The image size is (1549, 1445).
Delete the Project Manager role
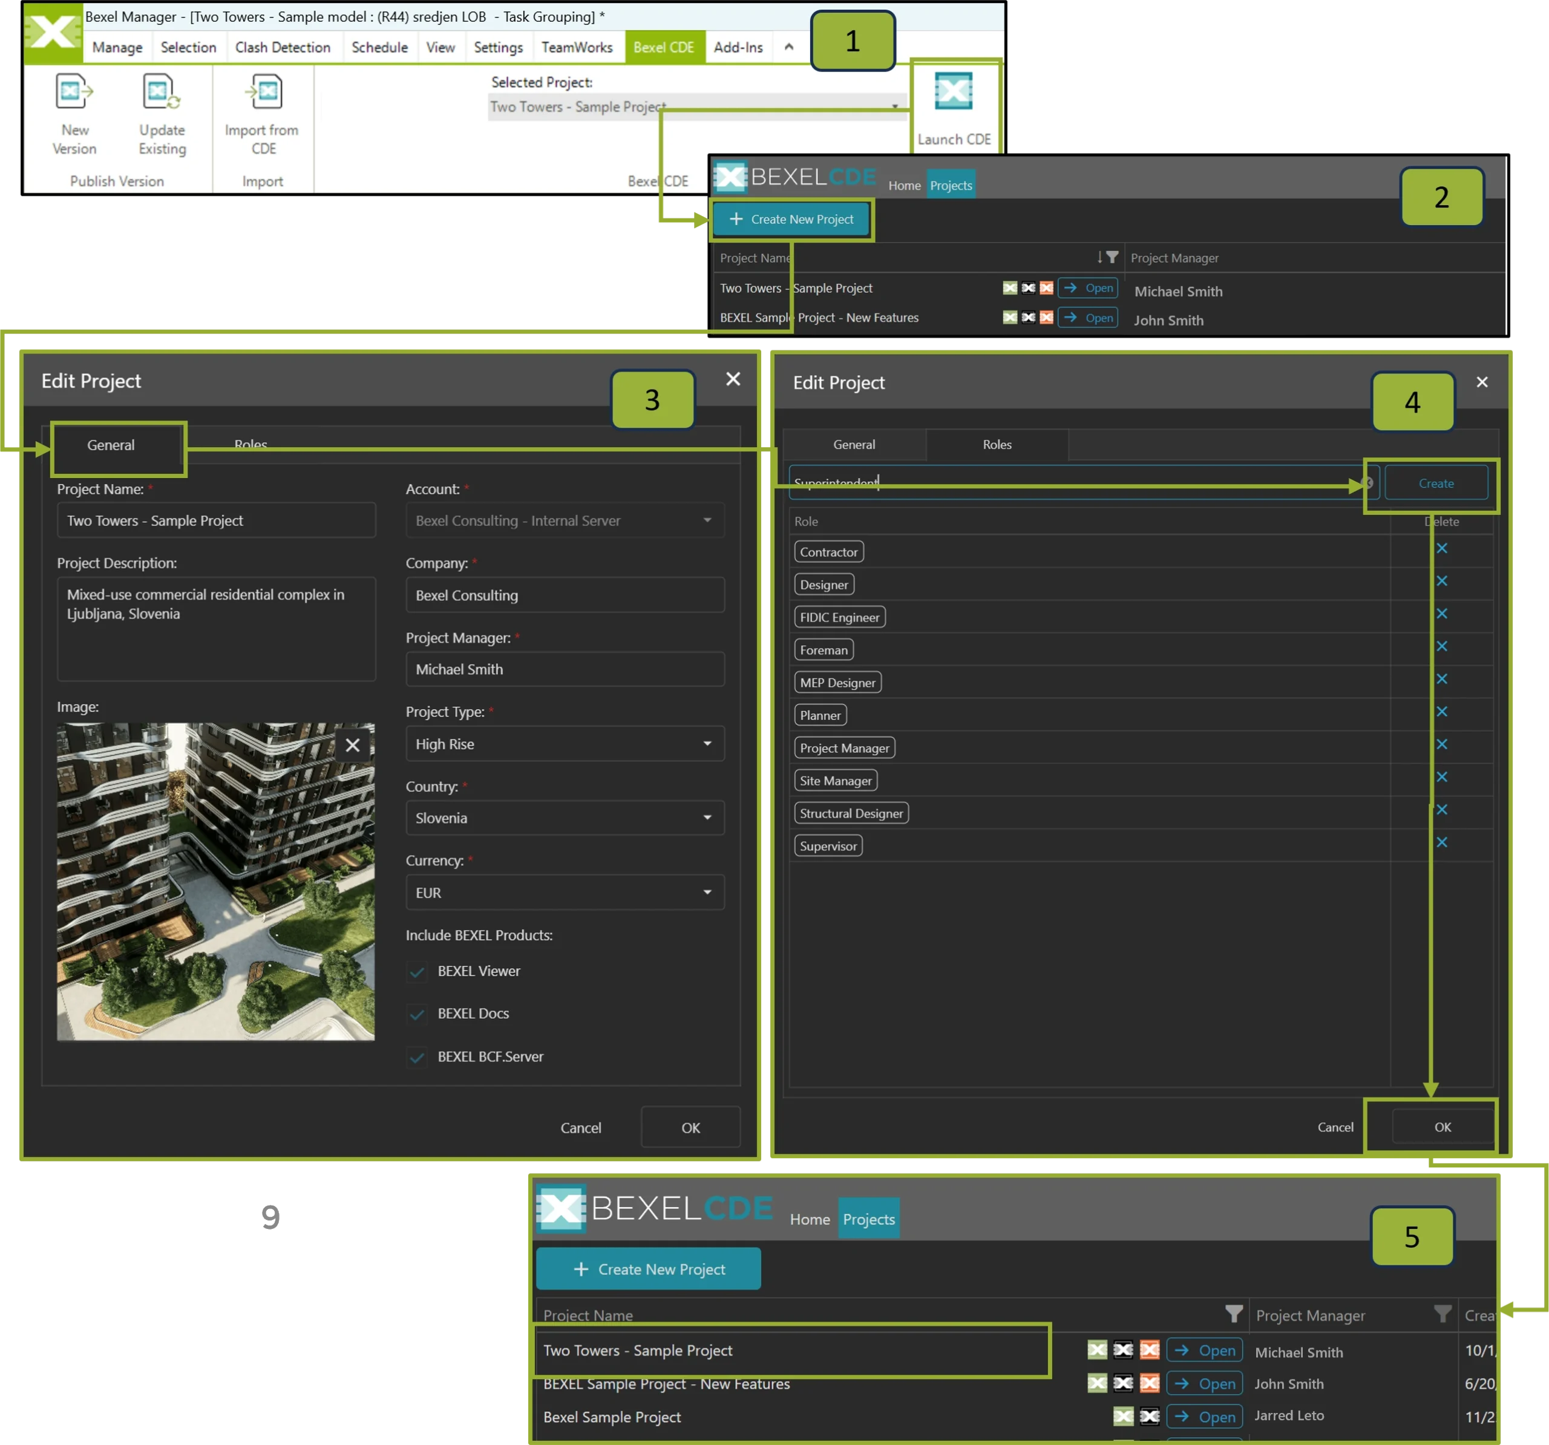coord(1441,744)
